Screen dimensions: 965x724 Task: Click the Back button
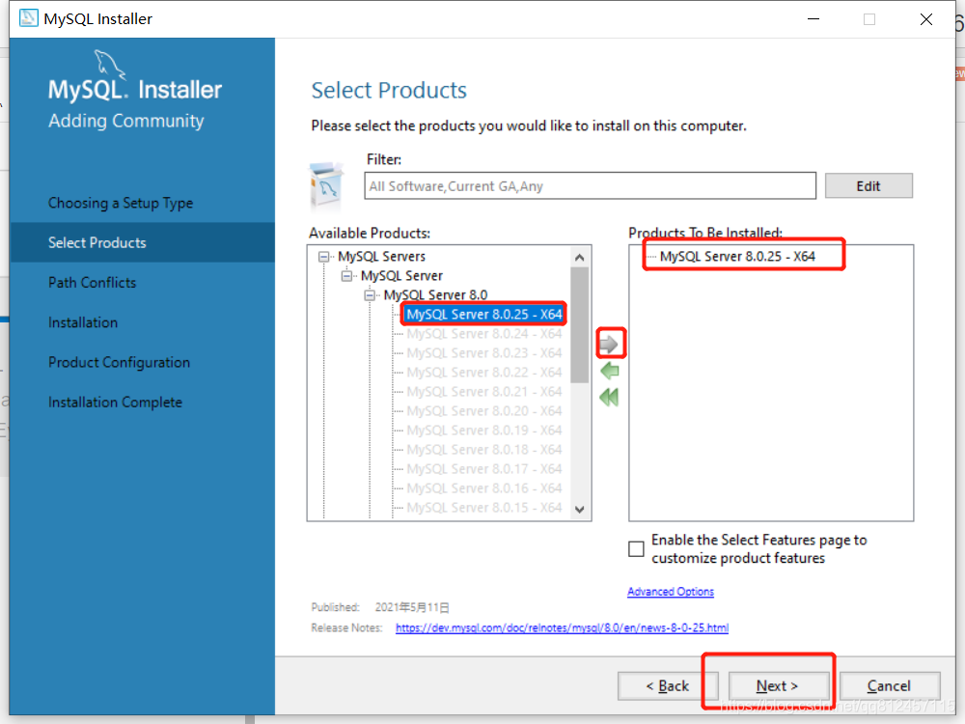667,685
